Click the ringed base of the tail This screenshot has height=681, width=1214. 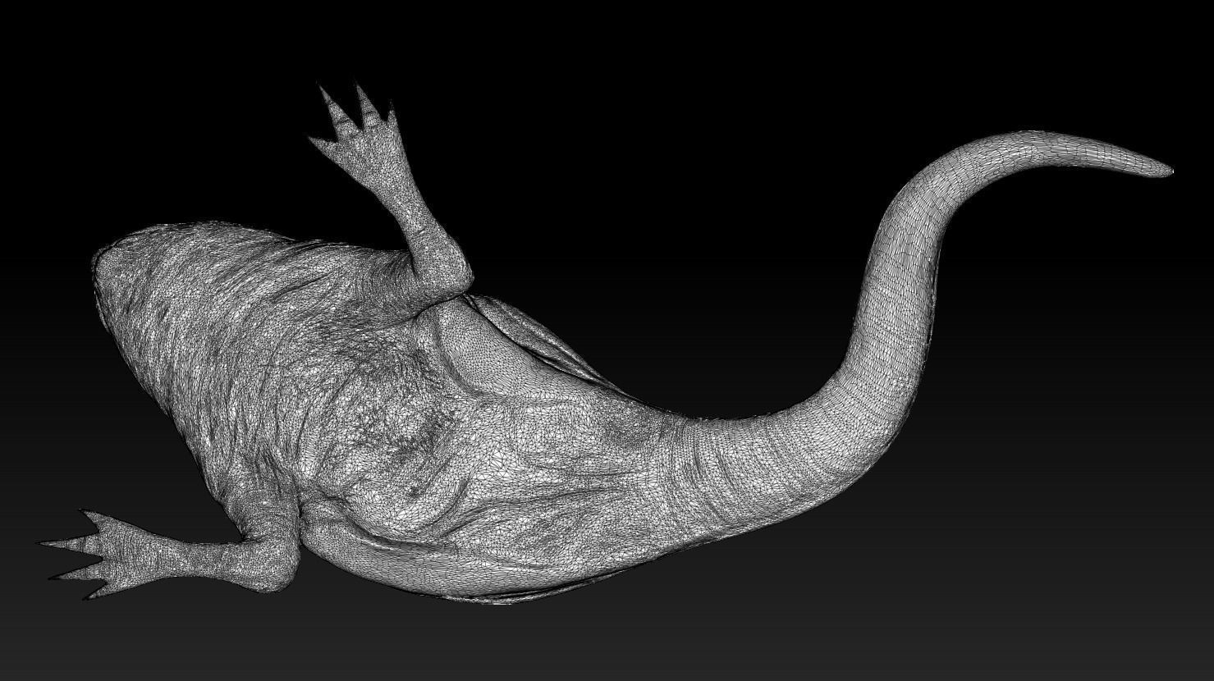(x=722, y=459)
